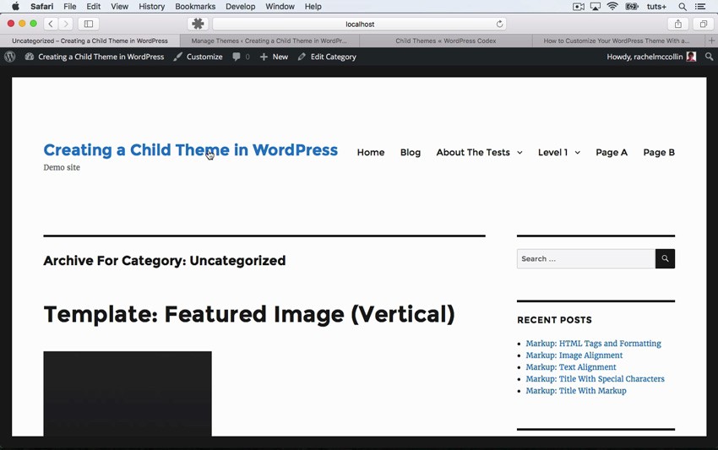Click New in the admin bar

coord(274,57)
